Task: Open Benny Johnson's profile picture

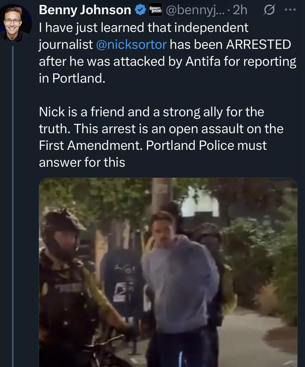Action: point(16,22)
